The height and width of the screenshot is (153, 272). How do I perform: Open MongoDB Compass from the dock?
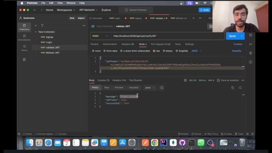click(173, 143)
